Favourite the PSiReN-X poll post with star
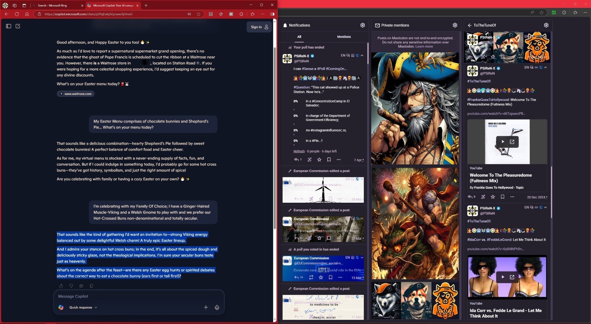Screen dimensions: 591x324 click(319, 160)
